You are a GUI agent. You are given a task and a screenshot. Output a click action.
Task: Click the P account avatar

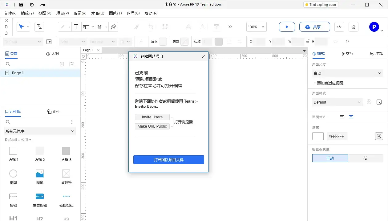[x=374, y=27]
